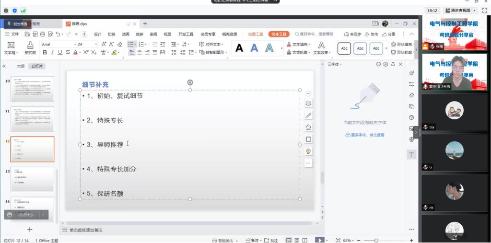
Task: Click the zoom slider in status bar
Action: click(x=376, y=240)
